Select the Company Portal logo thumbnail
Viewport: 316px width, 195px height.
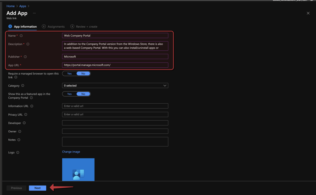point(78,169)
